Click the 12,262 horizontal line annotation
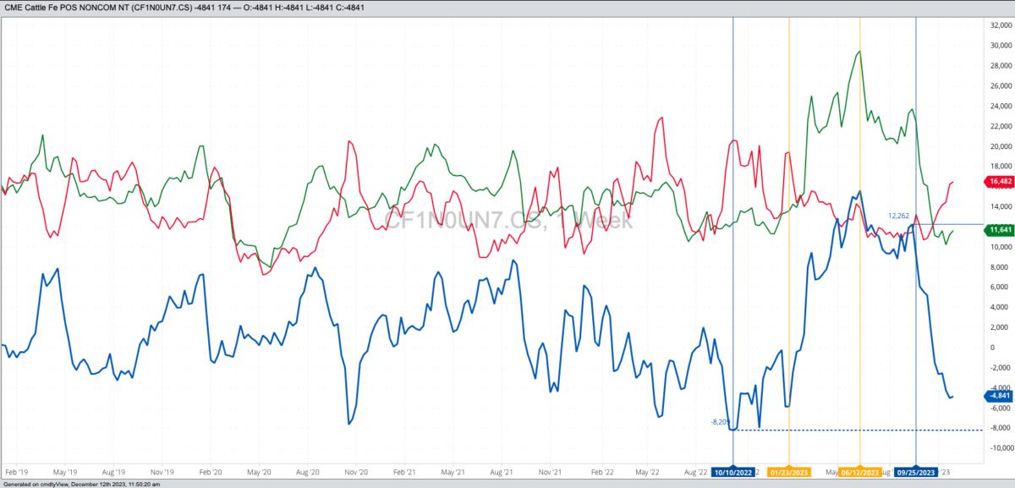This screenshot has width=1015, height=488. click(898, 217)
